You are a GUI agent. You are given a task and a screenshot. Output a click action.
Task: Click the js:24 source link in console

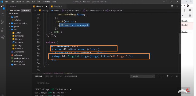pos(184,21)
